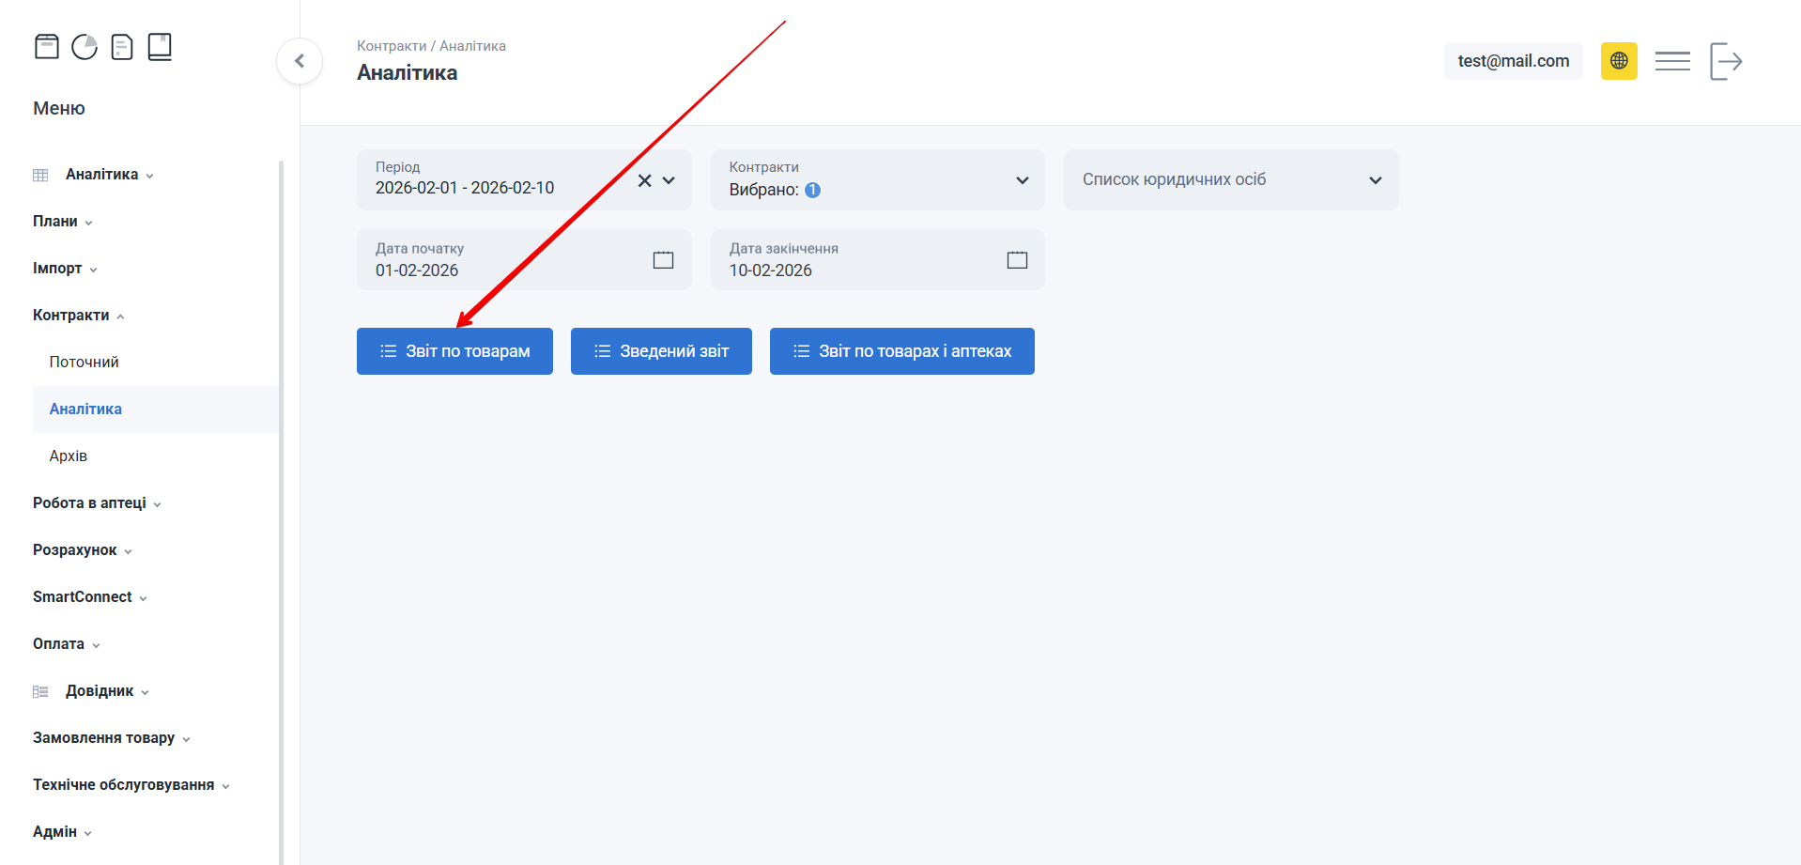Viewport: 1801px width, 865px height.
Task: Open the book icon in sidebar header
Action: (160, 47)
